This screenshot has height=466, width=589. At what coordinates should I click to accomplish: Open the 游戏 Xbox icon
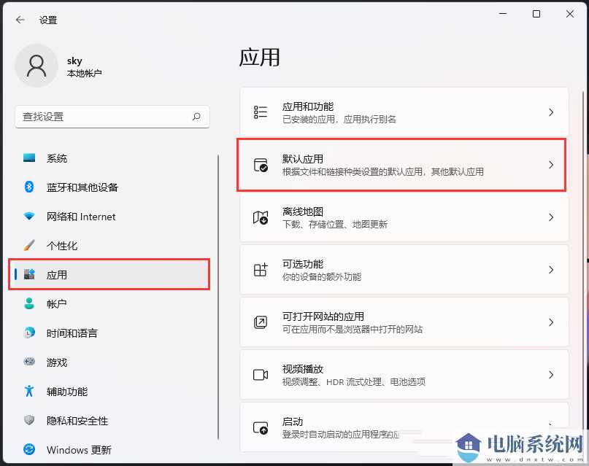click(28, 362)
